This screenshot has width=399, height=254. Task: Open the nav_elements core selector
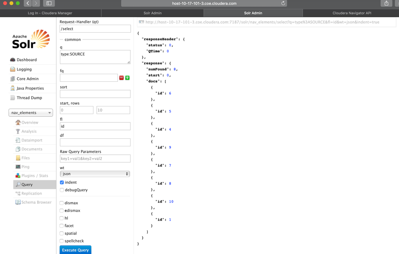tap(31, 113)
